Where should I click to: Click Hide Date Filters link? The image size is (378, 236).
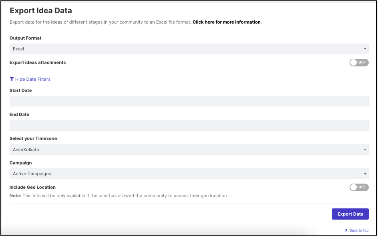click(33, 79)
